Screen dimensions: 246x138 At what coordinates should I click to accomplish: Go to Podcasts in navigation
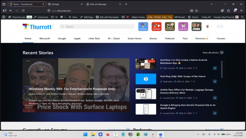[x=170, y=38]
